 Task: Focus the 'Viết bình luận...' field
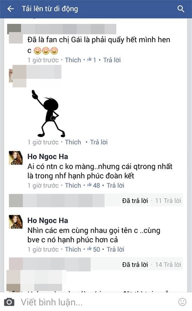click(x=96, y=302)
